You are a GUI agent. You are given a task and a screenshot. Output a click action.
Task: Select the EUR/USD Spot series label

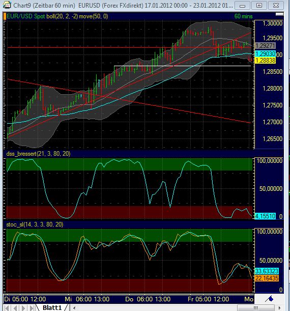[x=26, y=16]
